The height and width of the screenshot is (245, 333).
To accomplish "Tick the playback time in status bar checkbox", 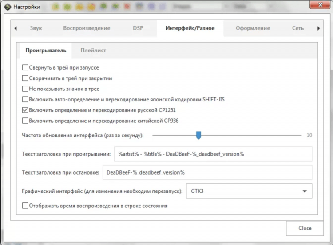I will click(25, 206).
